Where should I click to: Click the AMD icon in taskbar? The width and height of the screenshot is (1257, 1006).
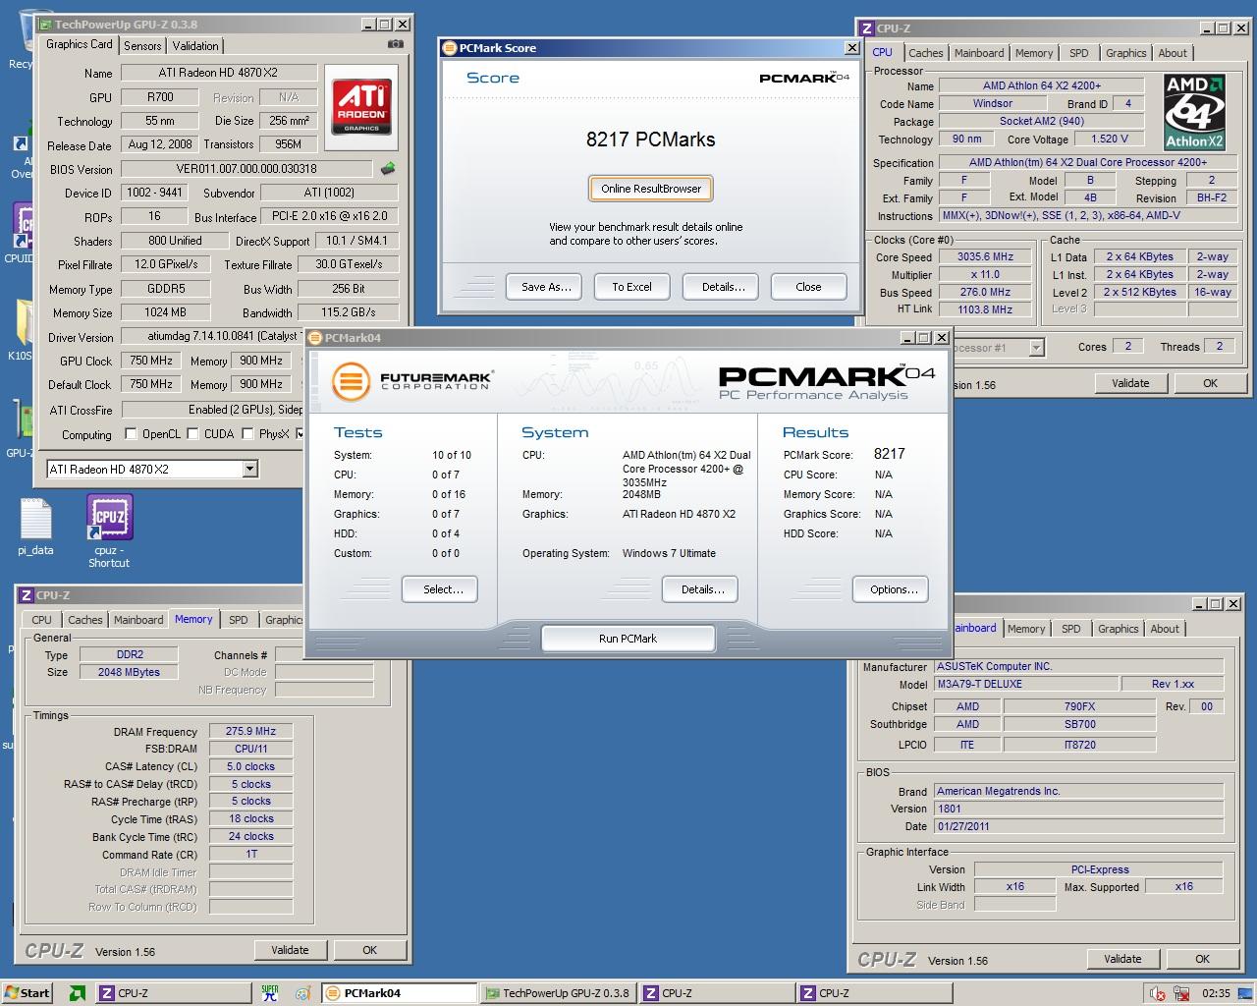coord(77,993)
